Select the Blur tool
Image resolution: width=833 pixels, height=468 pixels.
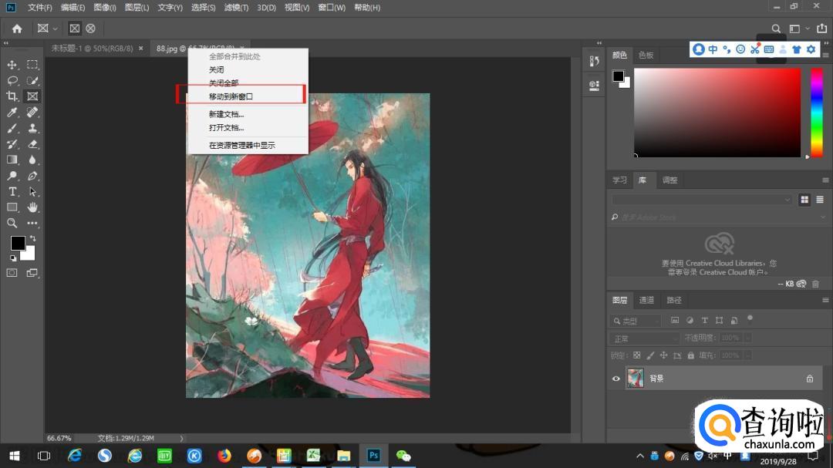coord(32,160)
